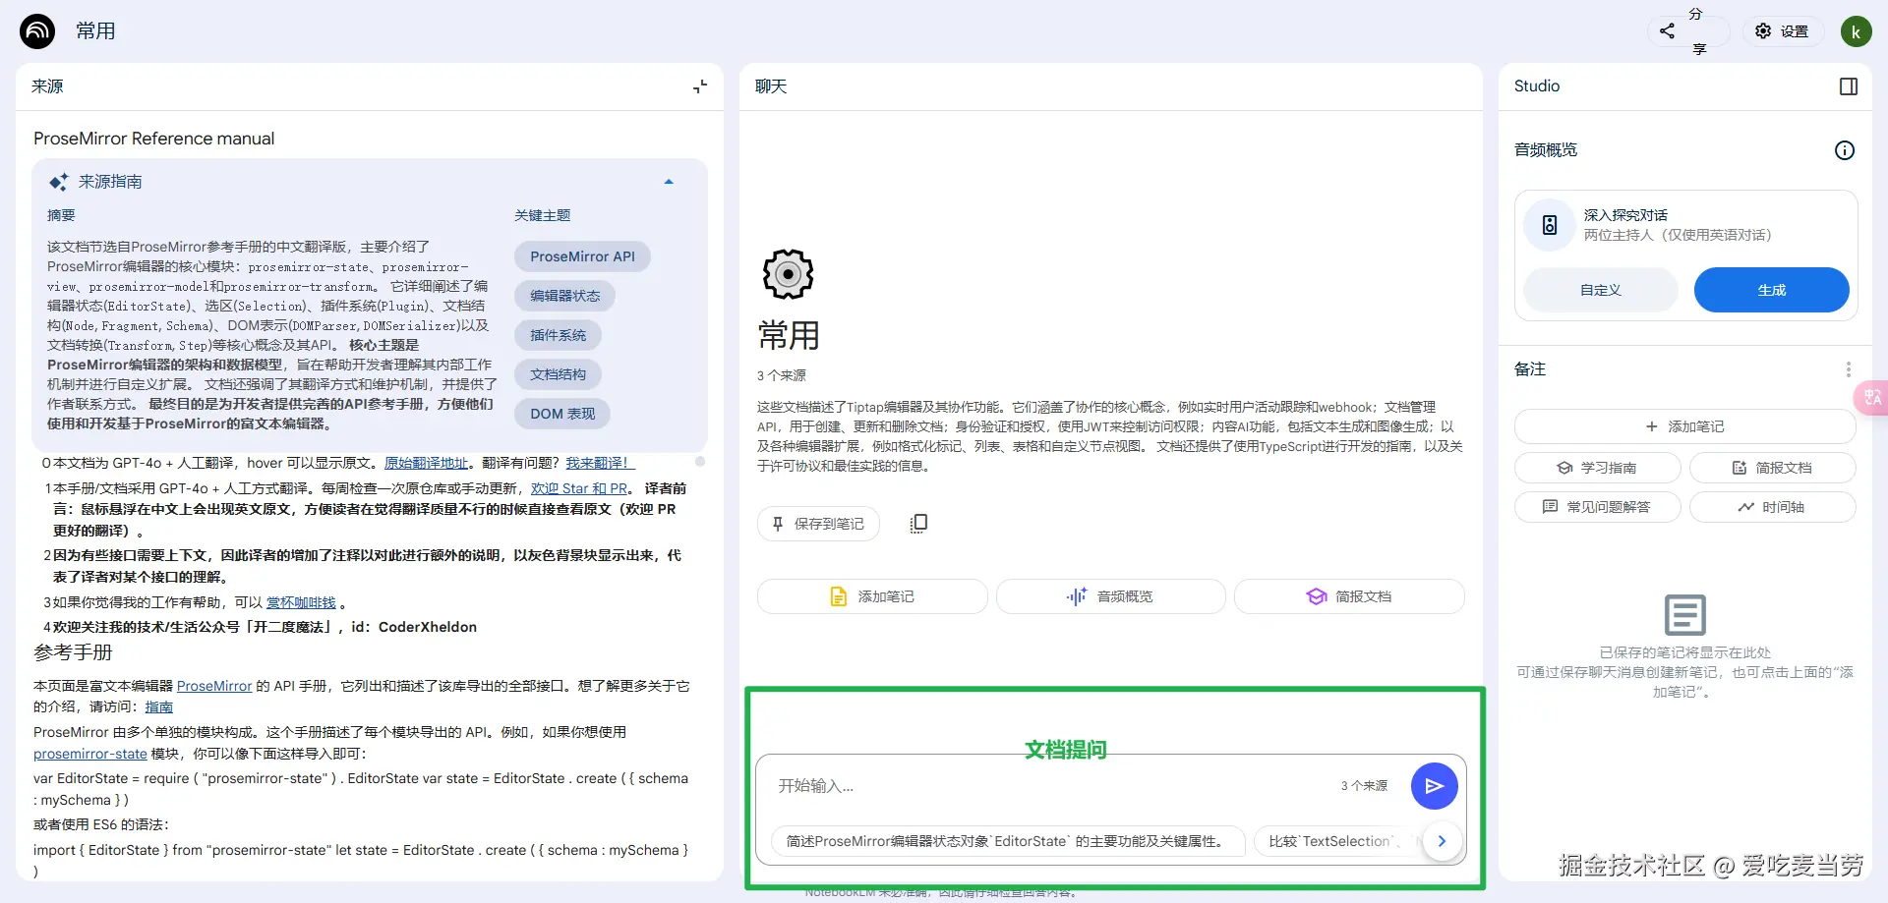Viewport: 1888px width, 903px height.
Task: Open the 备注 more options menu
Action: pos(1849,369)
